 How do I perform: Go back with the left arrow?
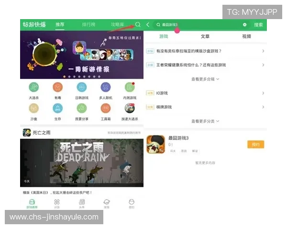pos(148,25)
